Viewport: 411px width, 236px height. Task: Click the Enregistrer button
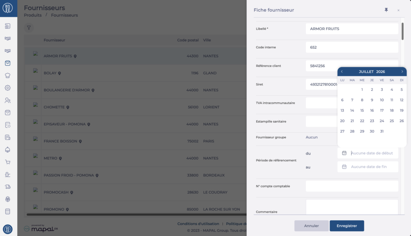pyautogui.click(x=347, y=226)
